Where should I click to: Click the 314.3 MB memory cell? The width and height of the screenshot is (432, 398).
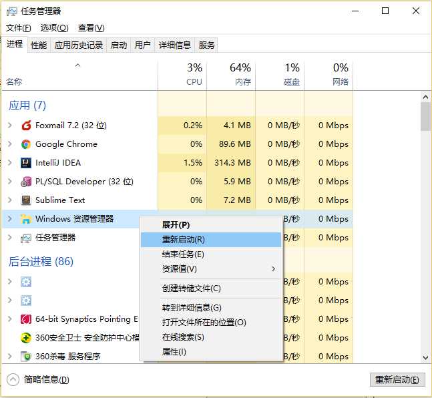tap(231, 163)
